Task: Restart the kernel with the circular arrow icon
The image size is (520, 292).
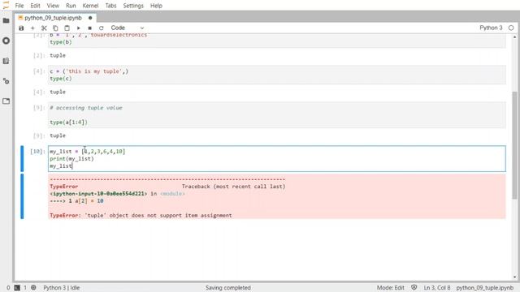Action: tap(101, 28)
